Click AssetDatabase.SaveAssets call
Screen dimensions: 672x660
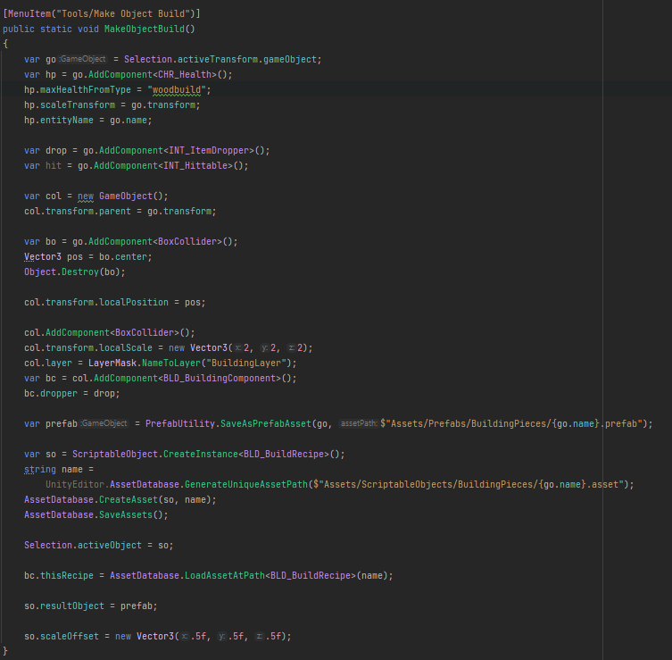(96, 514)
